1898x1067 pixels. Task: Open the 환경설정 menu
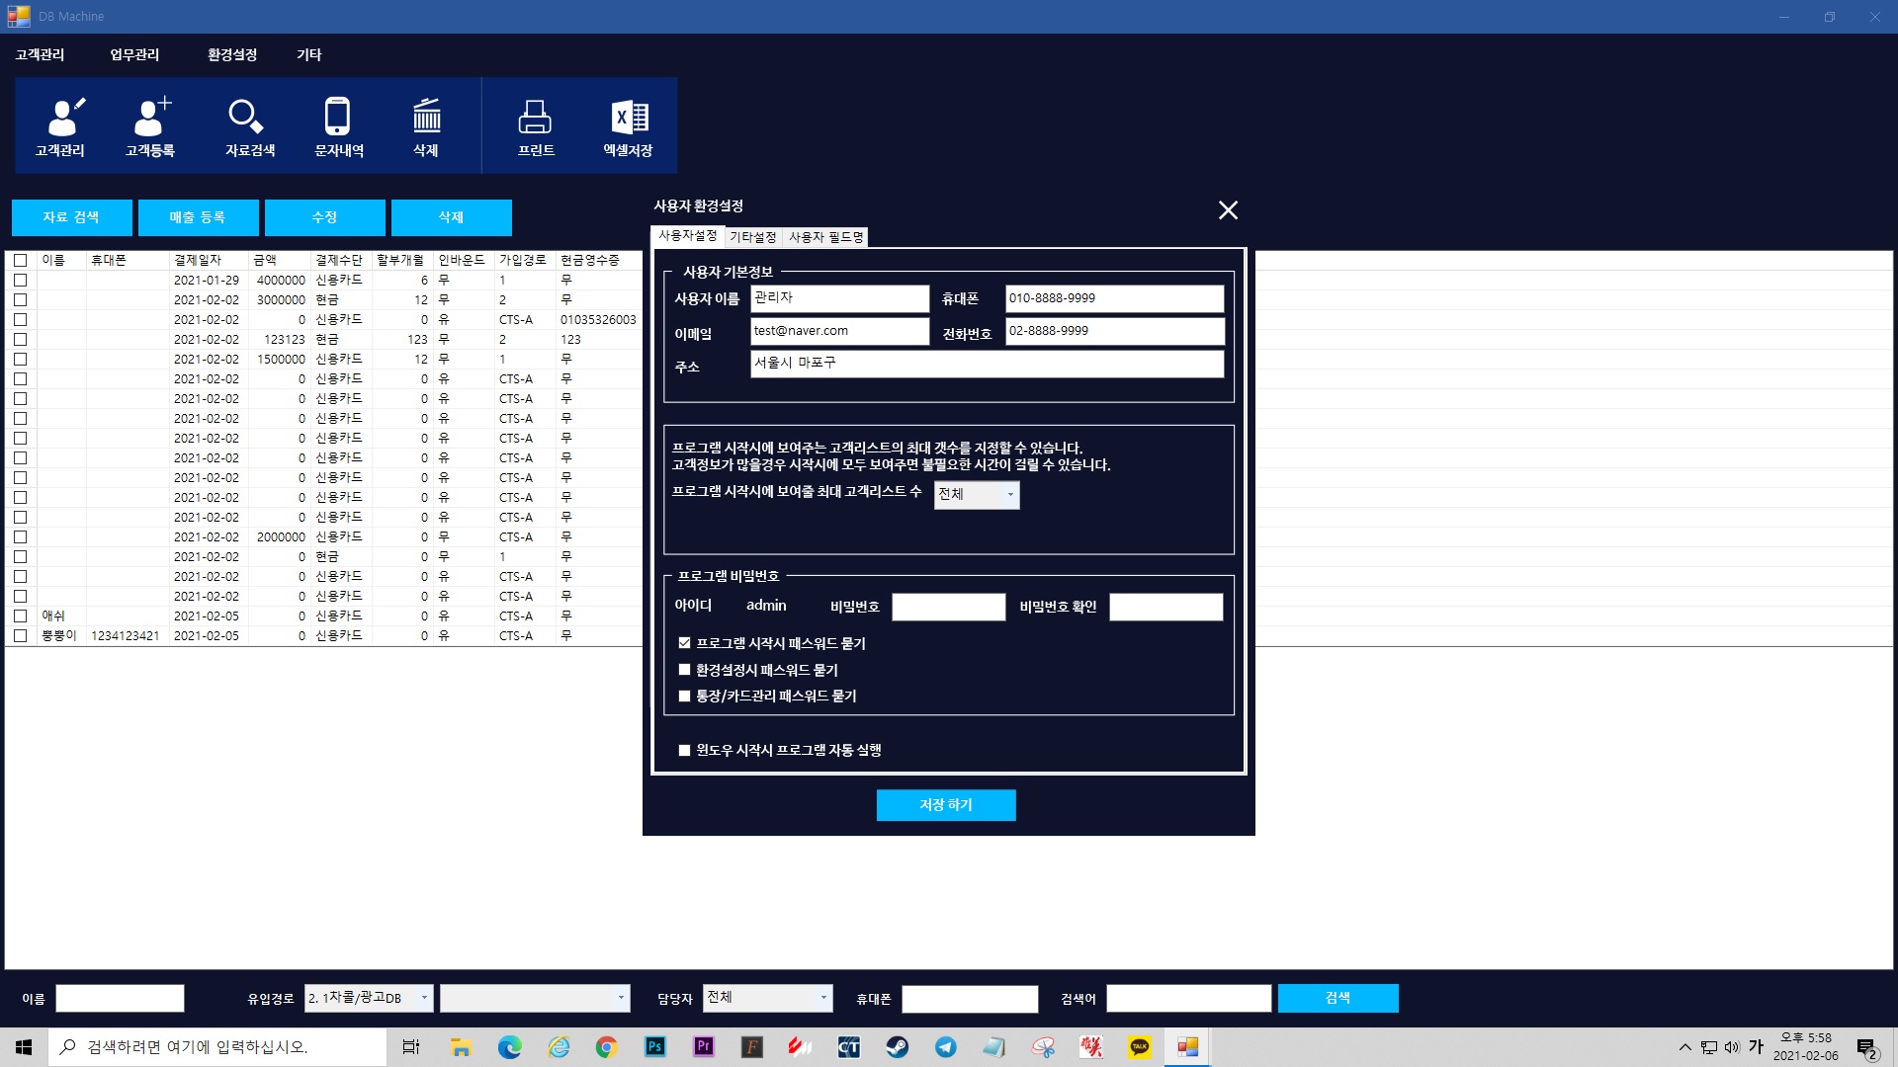click(x=232, y=54)
